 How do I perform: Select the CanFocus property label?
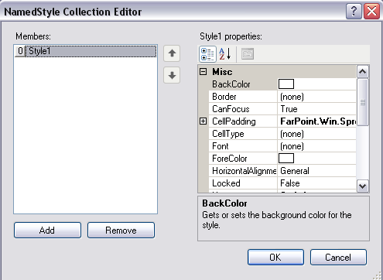[x=231, y=109]
